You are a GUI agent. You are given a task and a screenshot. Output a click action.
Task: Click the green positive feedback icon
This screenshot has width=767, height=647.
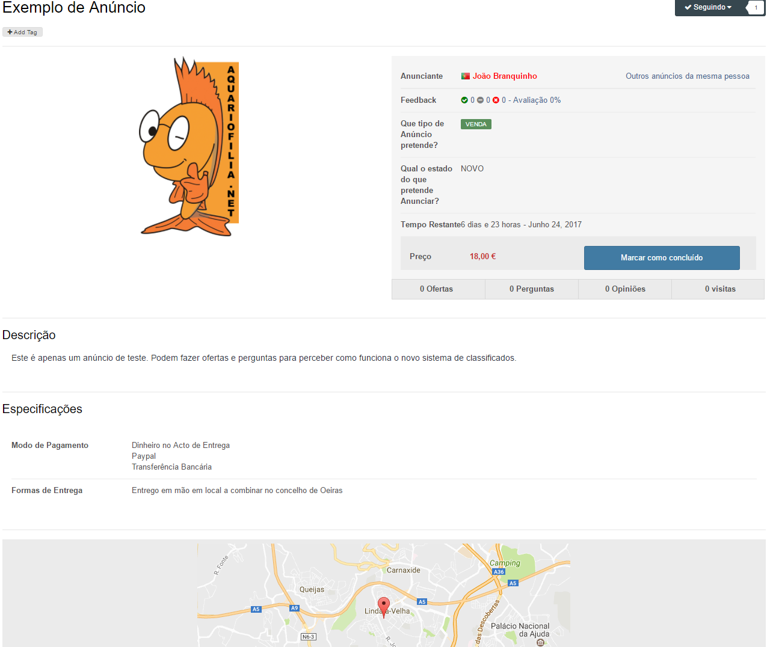point(464,100)
